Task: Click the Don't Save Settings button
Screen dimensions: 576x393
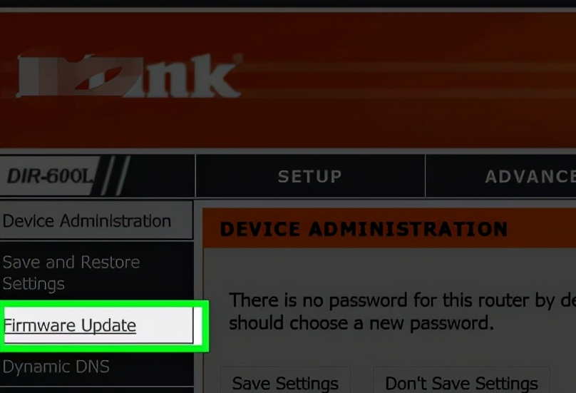Action: tap(461, 382)
